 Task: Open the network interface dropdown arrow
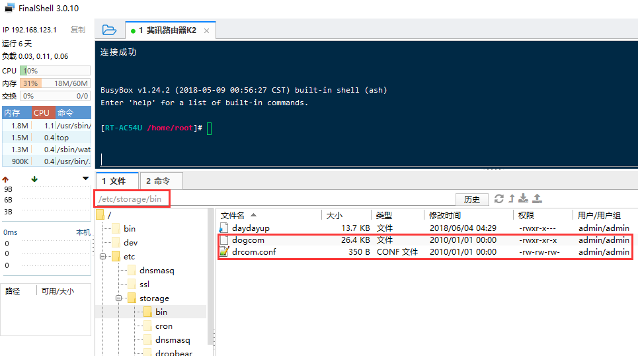(85, 179)
